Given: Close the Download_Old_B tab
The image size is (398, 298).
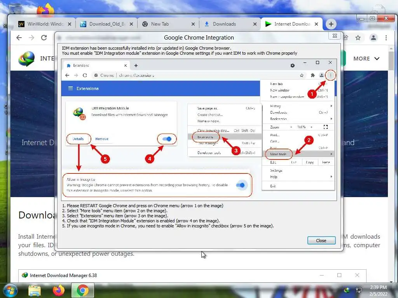Looking at the screenshot, I should point(131,24).
